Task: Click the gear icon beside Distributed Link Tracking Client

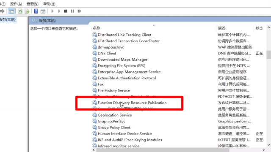Action: point(95,35)
